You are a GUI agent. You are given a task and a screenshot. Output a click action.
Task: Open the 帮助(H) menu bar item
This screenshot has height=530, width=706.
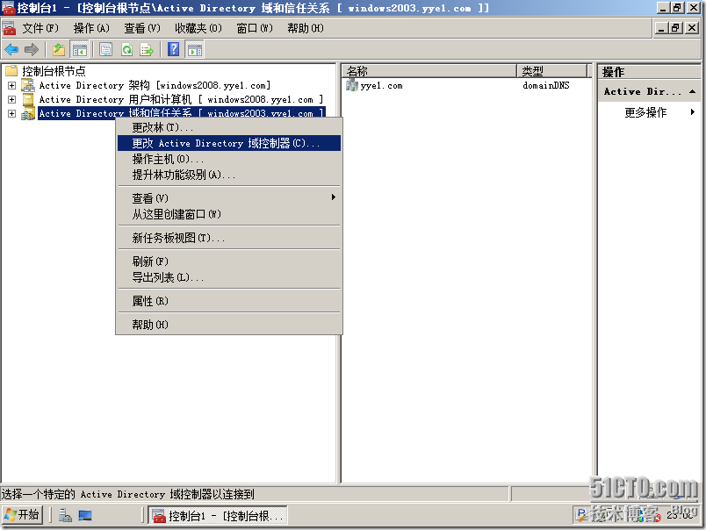point(306,28)
